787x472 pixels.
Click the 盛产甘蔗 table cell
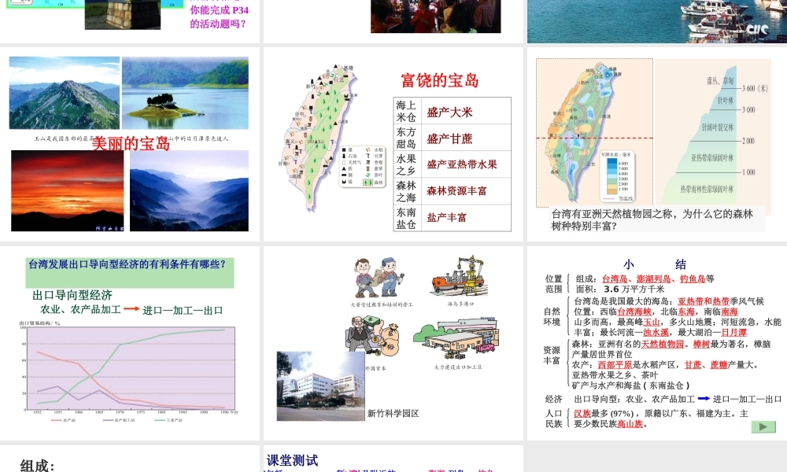466,138
